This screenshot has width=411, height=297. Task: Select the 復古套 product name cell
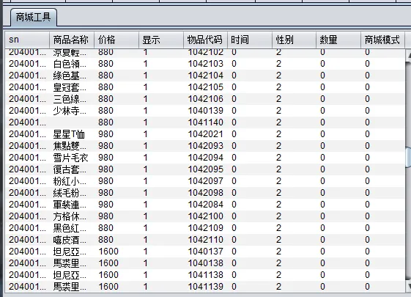click(x=72, y=169)
